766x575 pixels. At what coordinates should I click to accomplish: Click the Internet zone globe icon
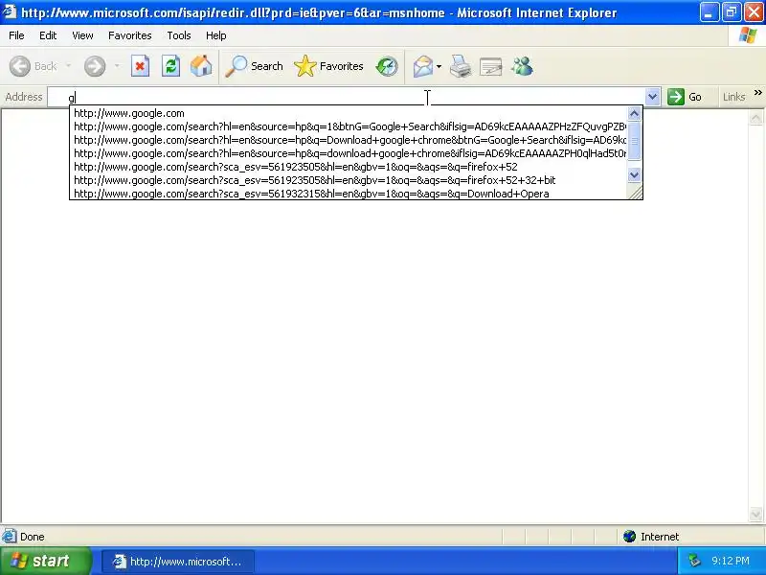tap(629, 537)
